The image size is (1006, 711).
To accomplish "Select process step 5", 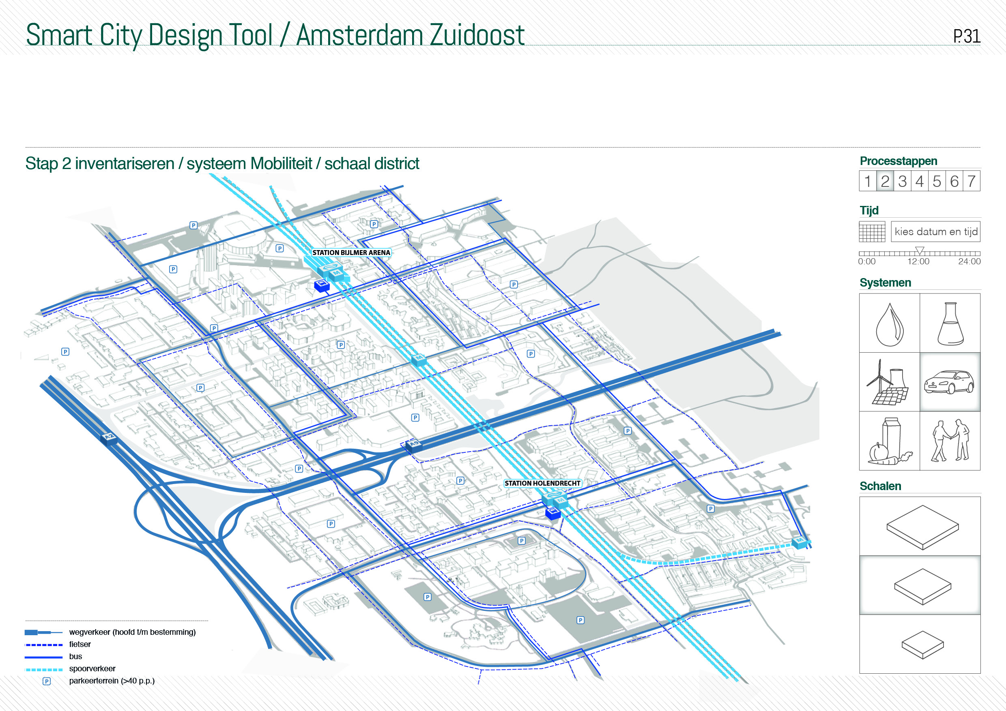I will (937, 181).
